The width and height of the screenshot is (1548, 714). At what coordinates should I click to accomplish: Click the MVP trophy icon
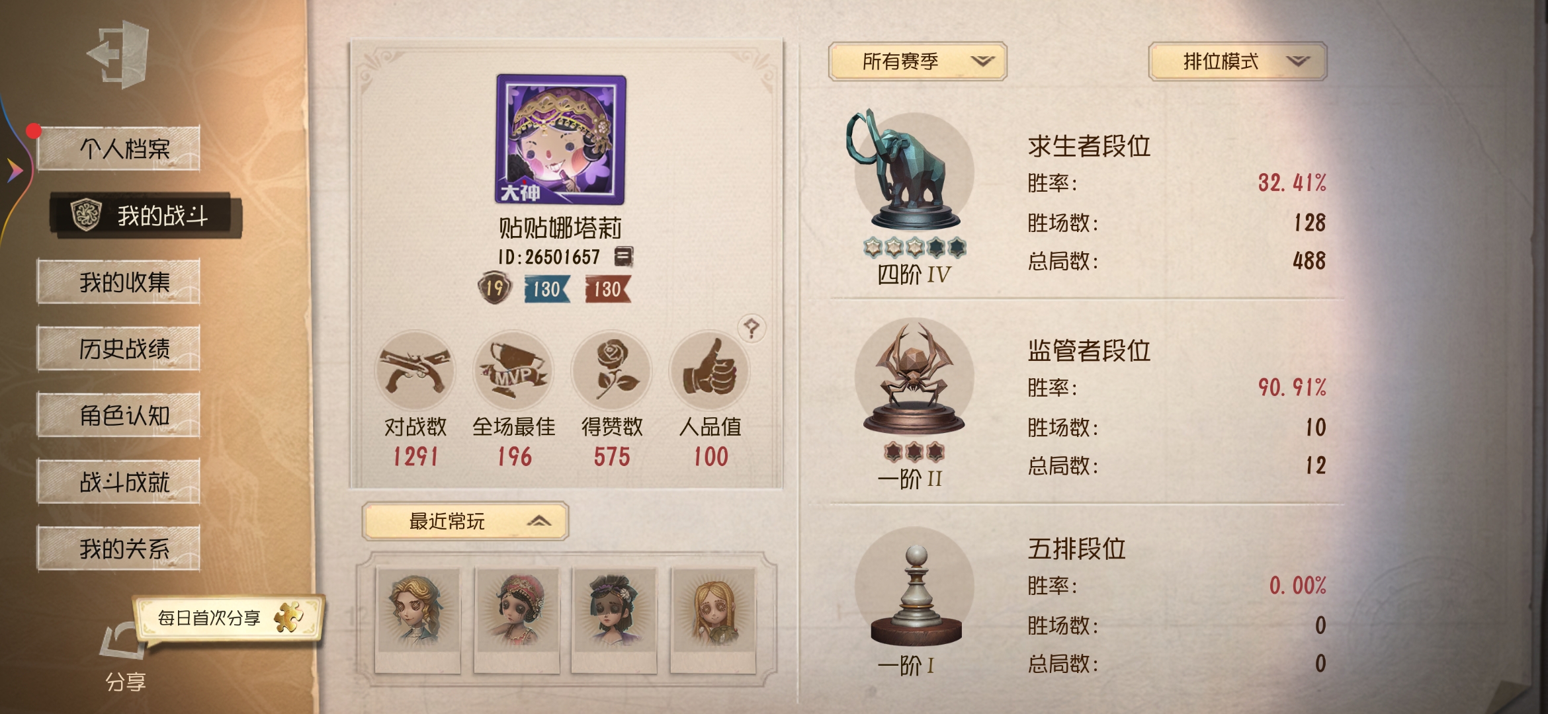click(x=513, y=372)
